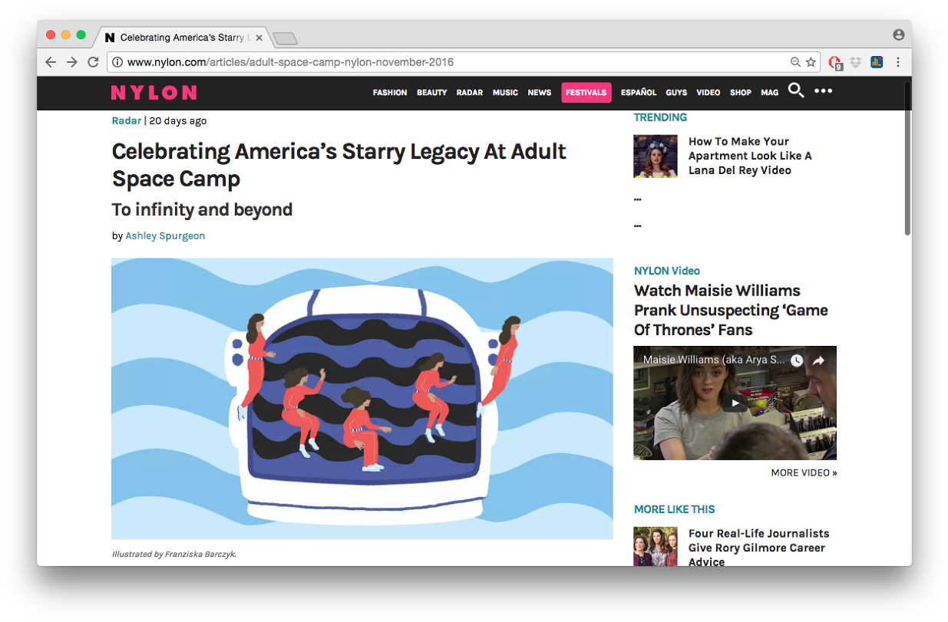This screenshot has height=622, width=948.
Task: Open the FESTIVALS navigation item
Action: pyautogui.click(x=586, y=93)
